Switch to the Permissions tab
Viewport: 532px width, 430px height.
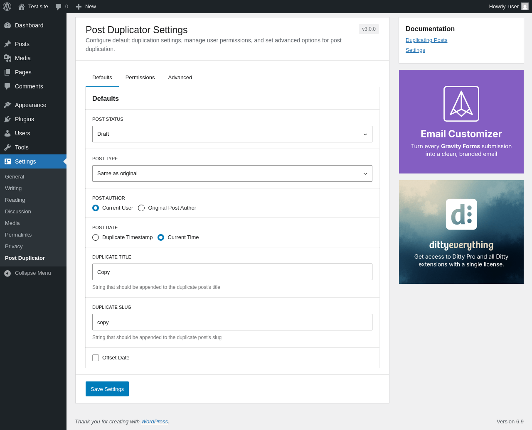[140, 78]
